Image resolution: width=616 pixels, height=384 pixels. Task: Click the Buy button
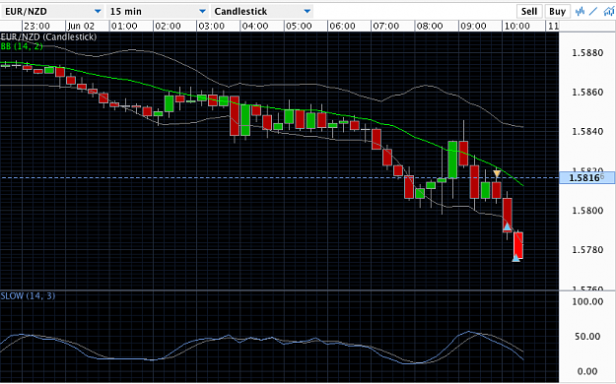click(557, 12)
